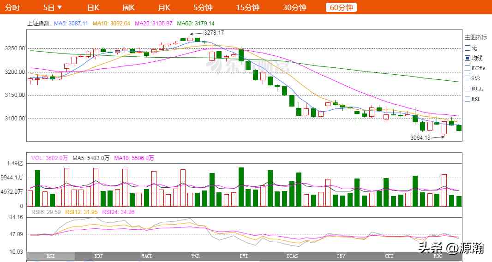Click the highlighted 60分钟 tab
The height and width of the screenshot is (262, 492).
point(341,7)
